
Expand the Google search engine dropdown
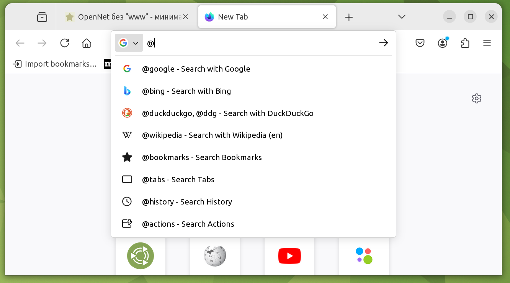click(129, 43)
